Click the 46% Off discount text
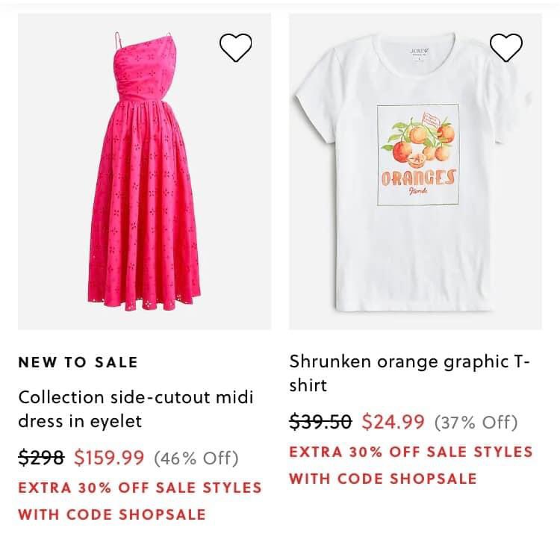The image size is (560, 560). coord(196,458)
